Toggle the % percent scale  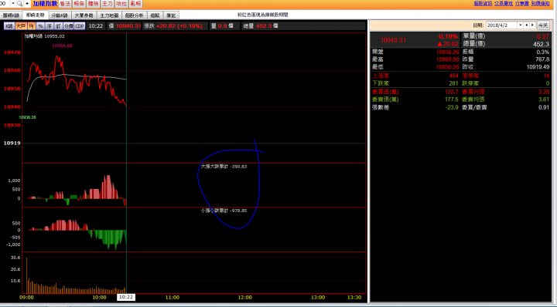pos(40,26)
